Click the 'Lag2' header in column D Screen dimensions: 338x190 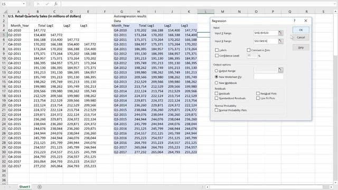tap(67, 25)
